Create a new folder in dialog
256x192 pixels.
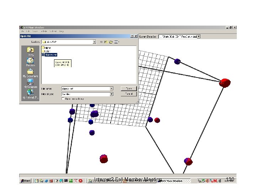(111, 42)
